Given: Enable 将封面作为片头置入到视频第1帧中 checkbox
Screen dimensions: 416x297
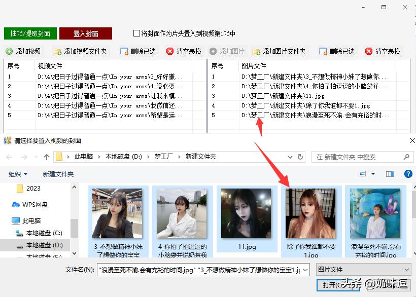Looking at the screenshot, I should [136, 33].
